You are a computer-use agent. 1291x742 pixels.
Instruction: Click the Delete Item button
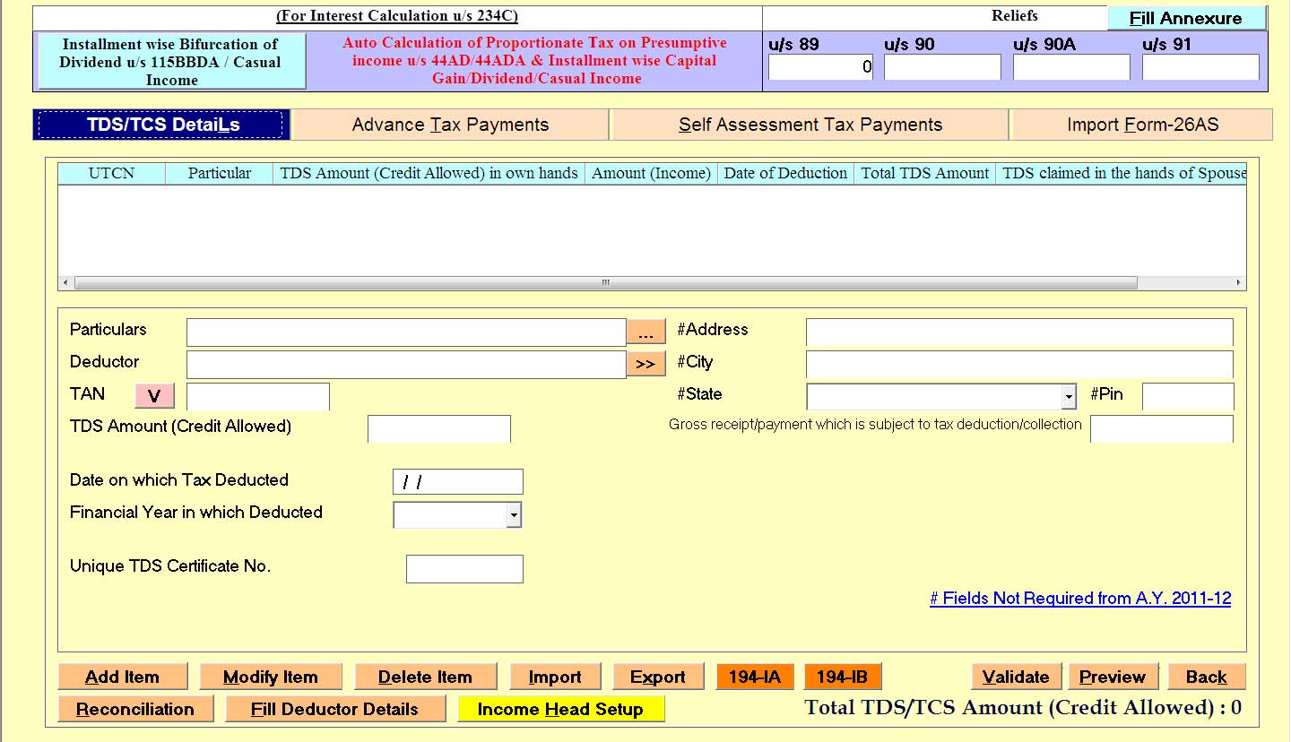[x=425, y=677]
